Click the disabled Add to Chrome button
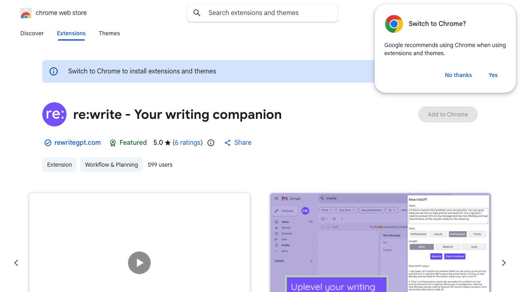Viewport: 520px width, 292px height. (448, 114)
